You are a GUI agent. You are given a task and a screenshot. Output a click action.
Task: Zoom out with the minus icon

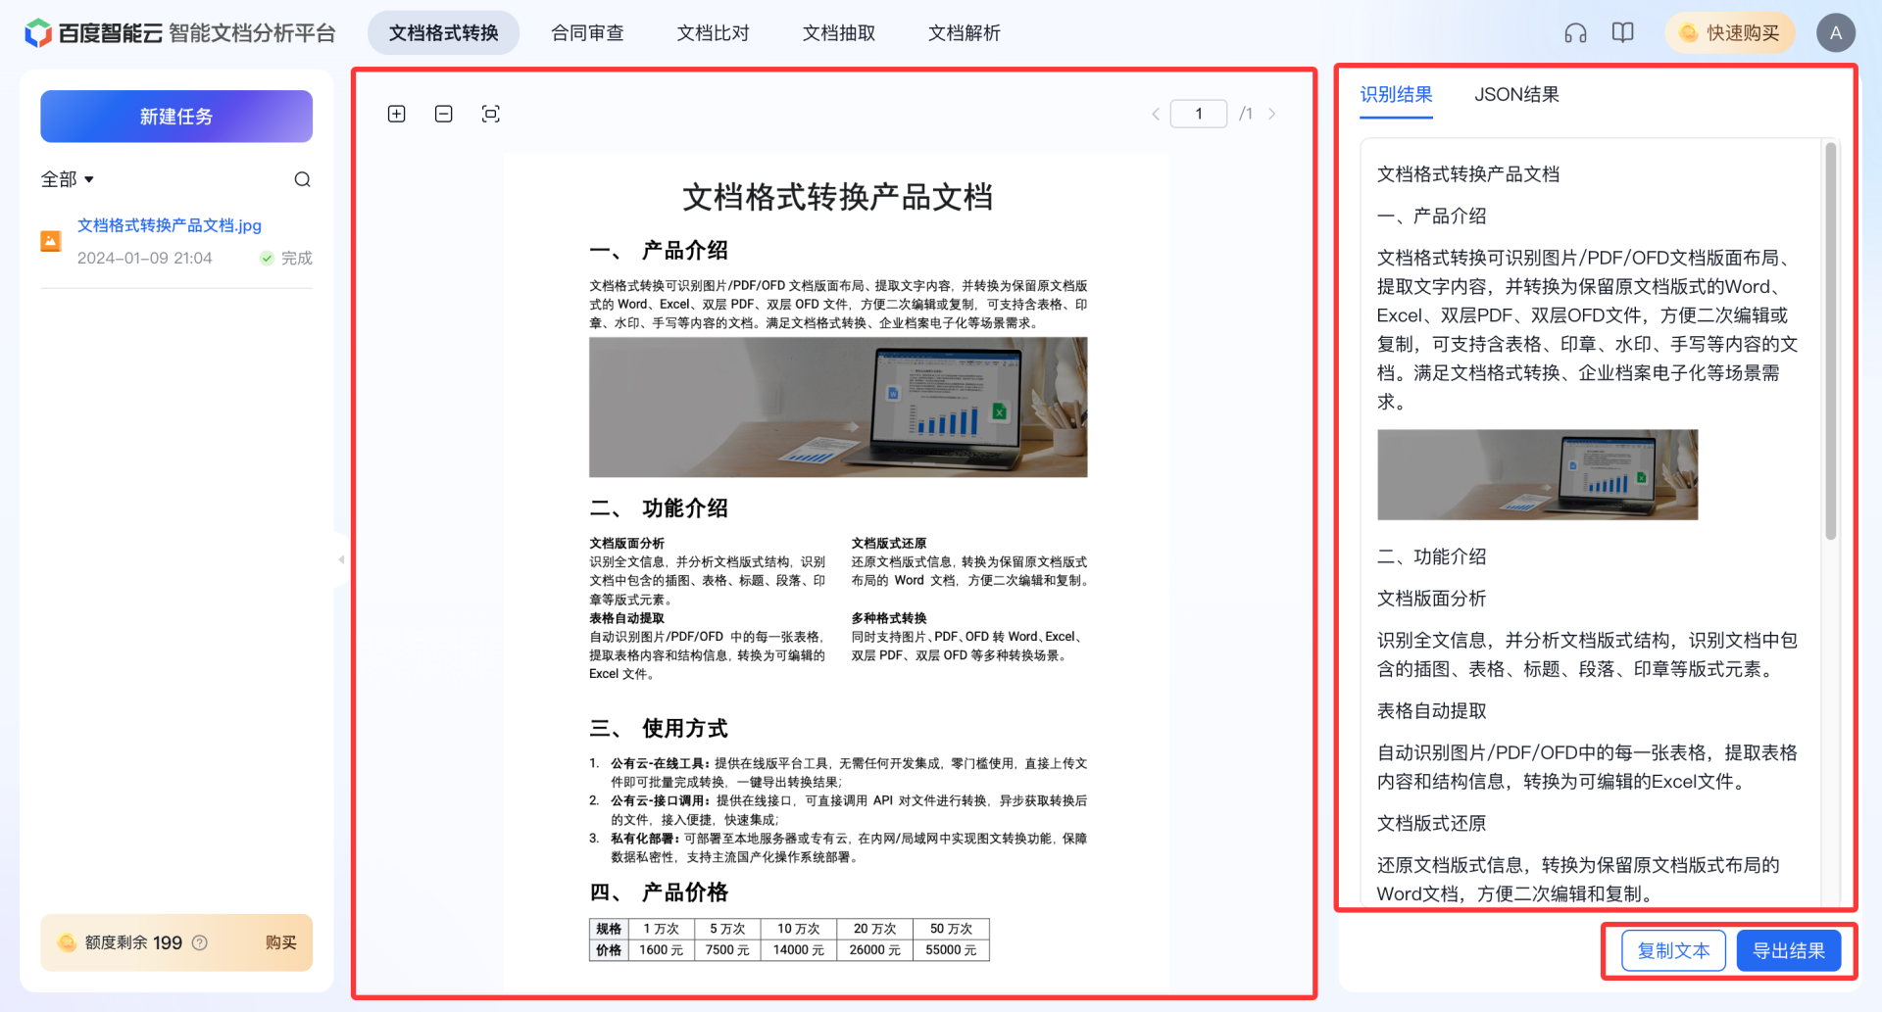[443, 114]
